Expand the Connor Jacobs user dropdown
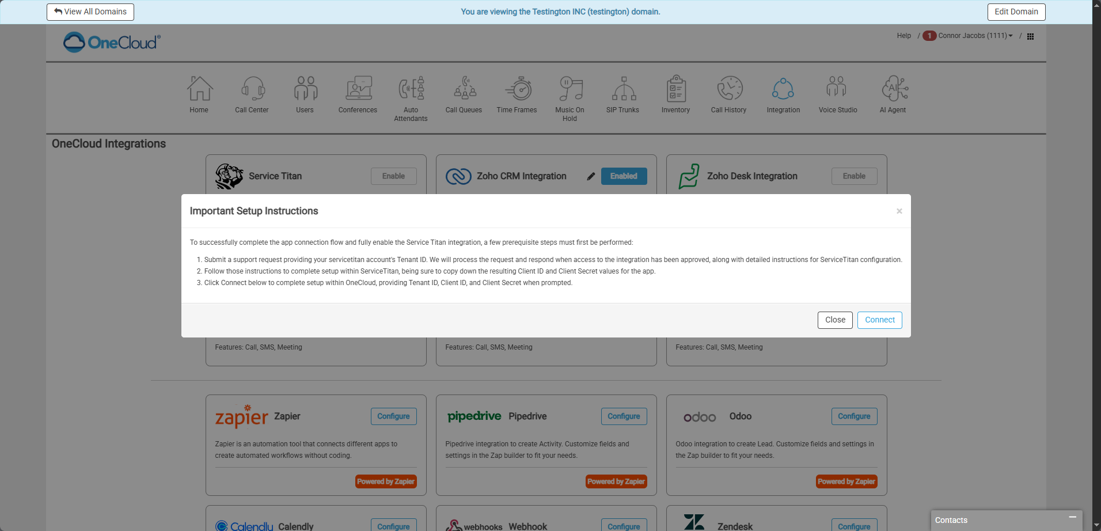 pyautogui.click(x=975, y=36)
